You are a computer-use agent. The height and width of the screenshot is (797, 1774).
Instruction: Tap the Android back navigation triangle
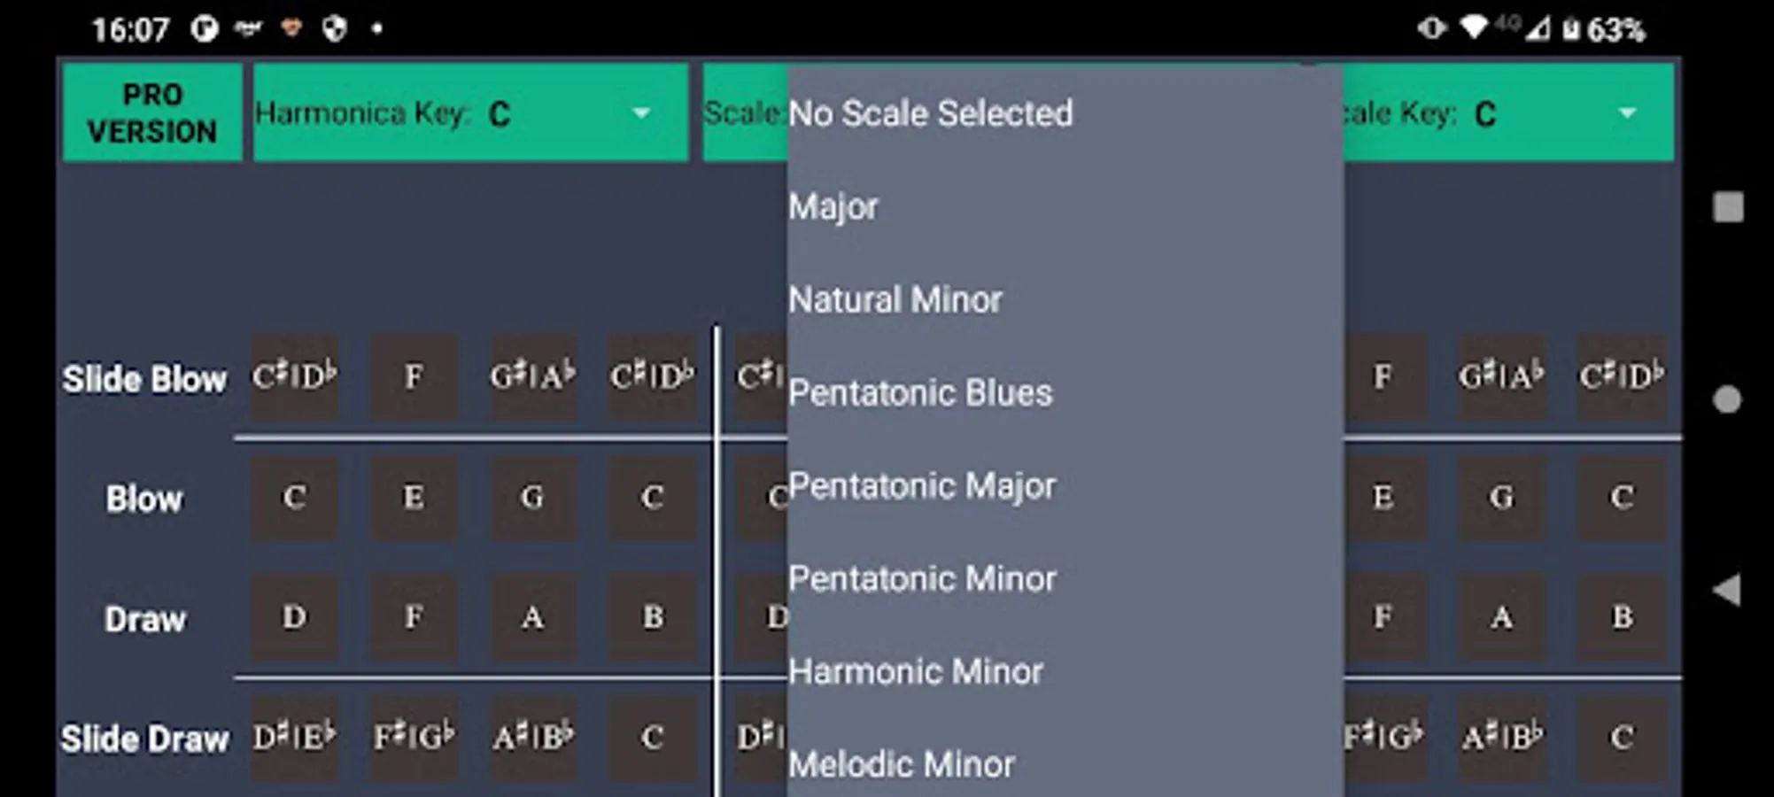[1727, 590]
